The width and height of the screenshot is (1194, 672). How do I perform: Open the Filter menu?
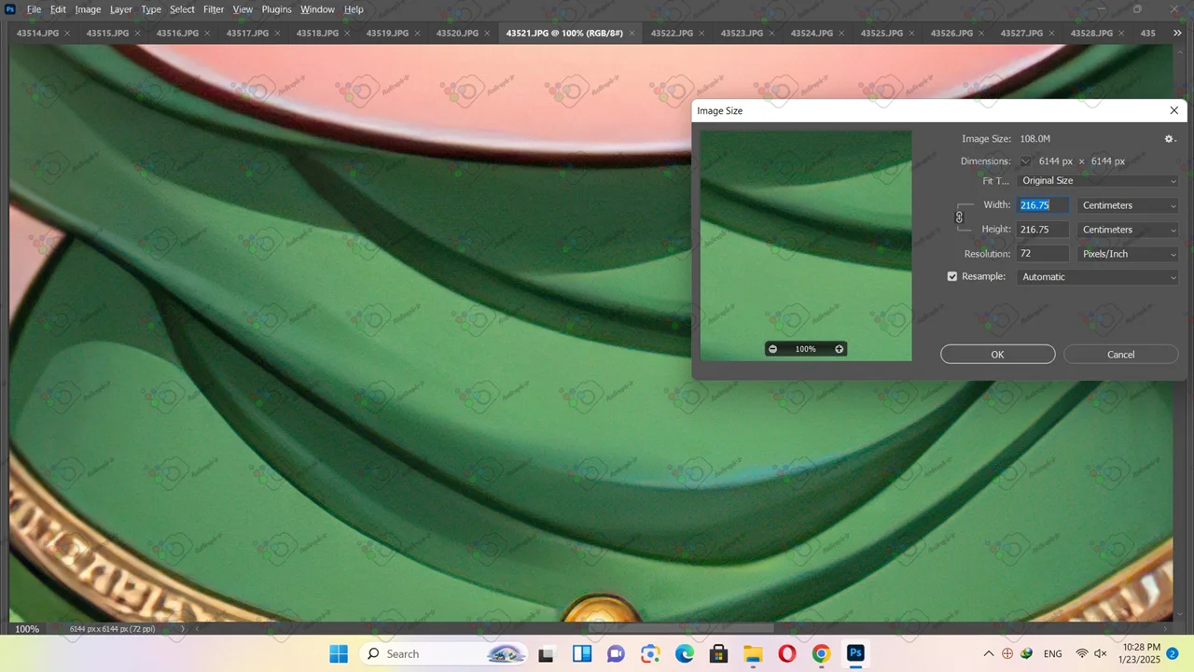click(214, 9)
